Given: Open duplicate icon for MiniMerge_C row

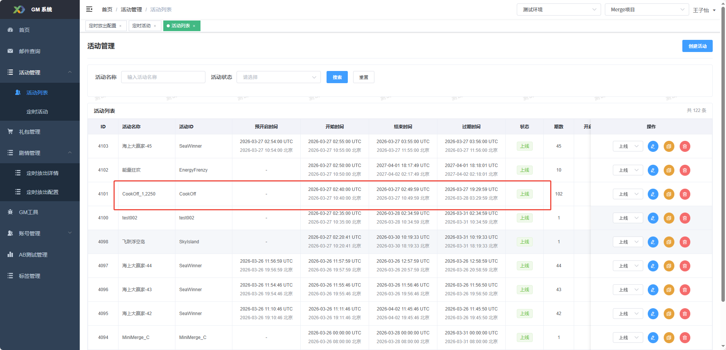Looking at the screenshot, I should 669,337.
